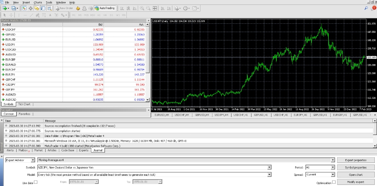The image size is (377, 186).
Task: Select the crosshair cursor tool
Action: (x=11, y=15)
